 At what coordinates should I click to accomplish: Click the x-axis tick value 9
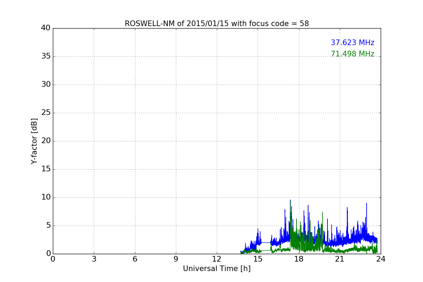coord(176,259)
